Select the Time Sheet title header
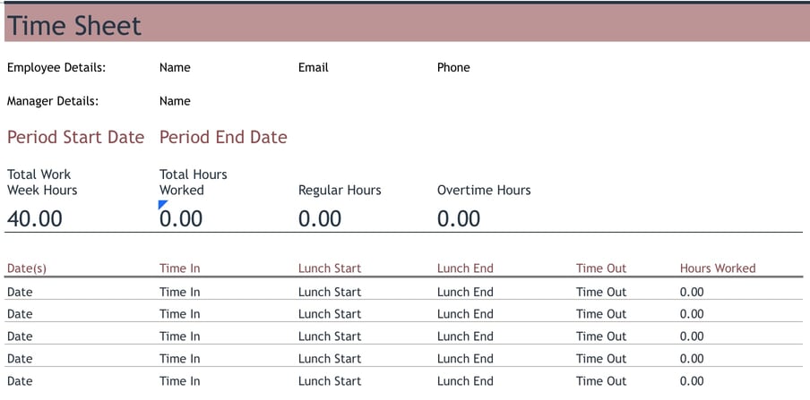810x400 pixels. (x=74, y=26)
